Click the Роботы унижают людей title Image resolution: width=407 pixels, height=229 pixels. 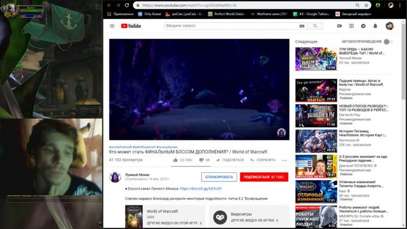[x=363, y=209]
